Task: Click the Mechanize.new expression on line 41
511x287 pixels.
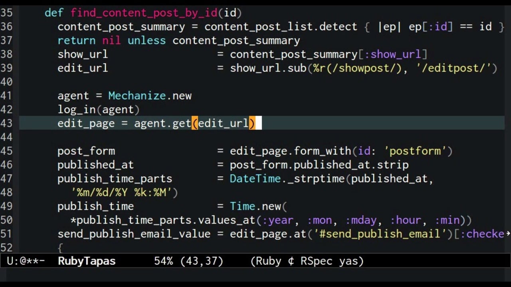Action: pos(150,96)
